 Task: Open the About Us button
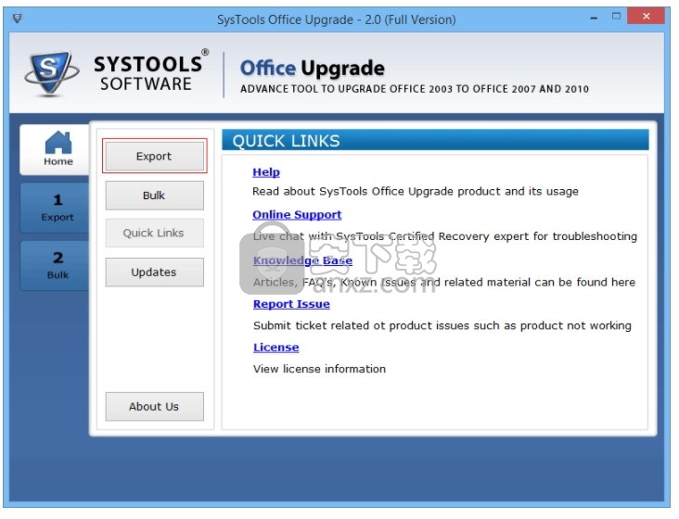point(154,407)
